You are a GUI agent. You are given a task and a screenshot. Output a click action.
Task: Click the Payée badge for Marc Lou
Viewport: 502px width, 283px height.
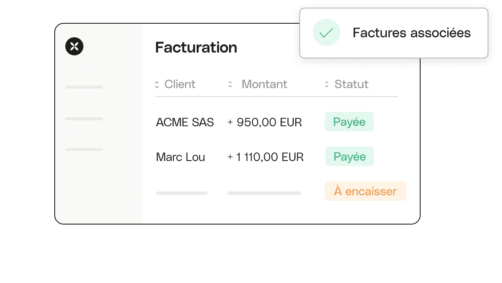350,156
